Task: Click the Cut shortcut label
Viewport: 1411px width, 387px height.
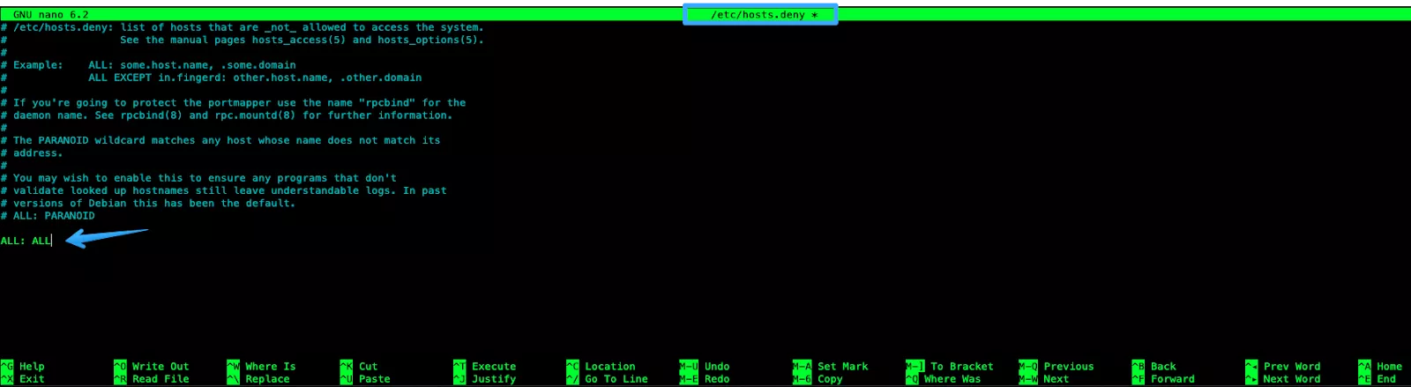Action: tap(368, 367)
